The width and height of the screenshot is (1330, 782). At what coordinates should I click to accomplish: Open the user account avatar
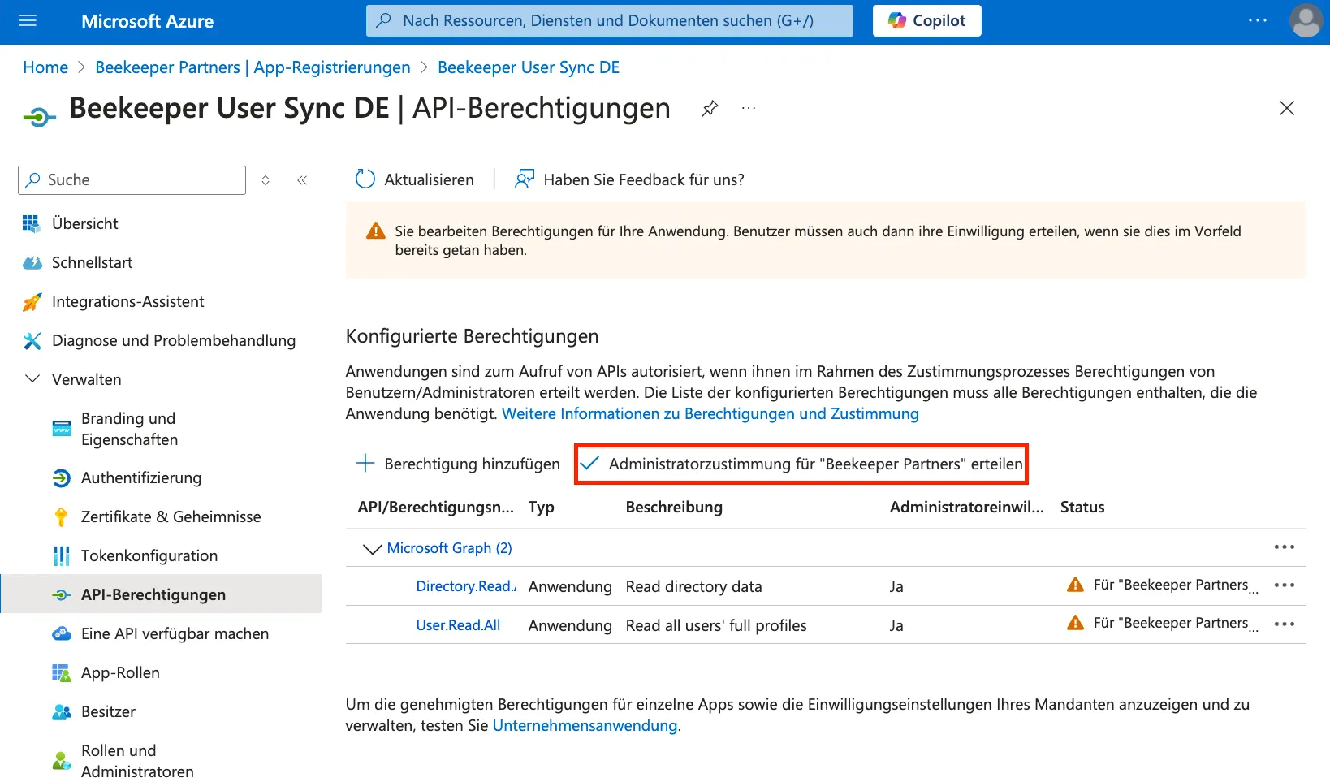pos(1306,21)
